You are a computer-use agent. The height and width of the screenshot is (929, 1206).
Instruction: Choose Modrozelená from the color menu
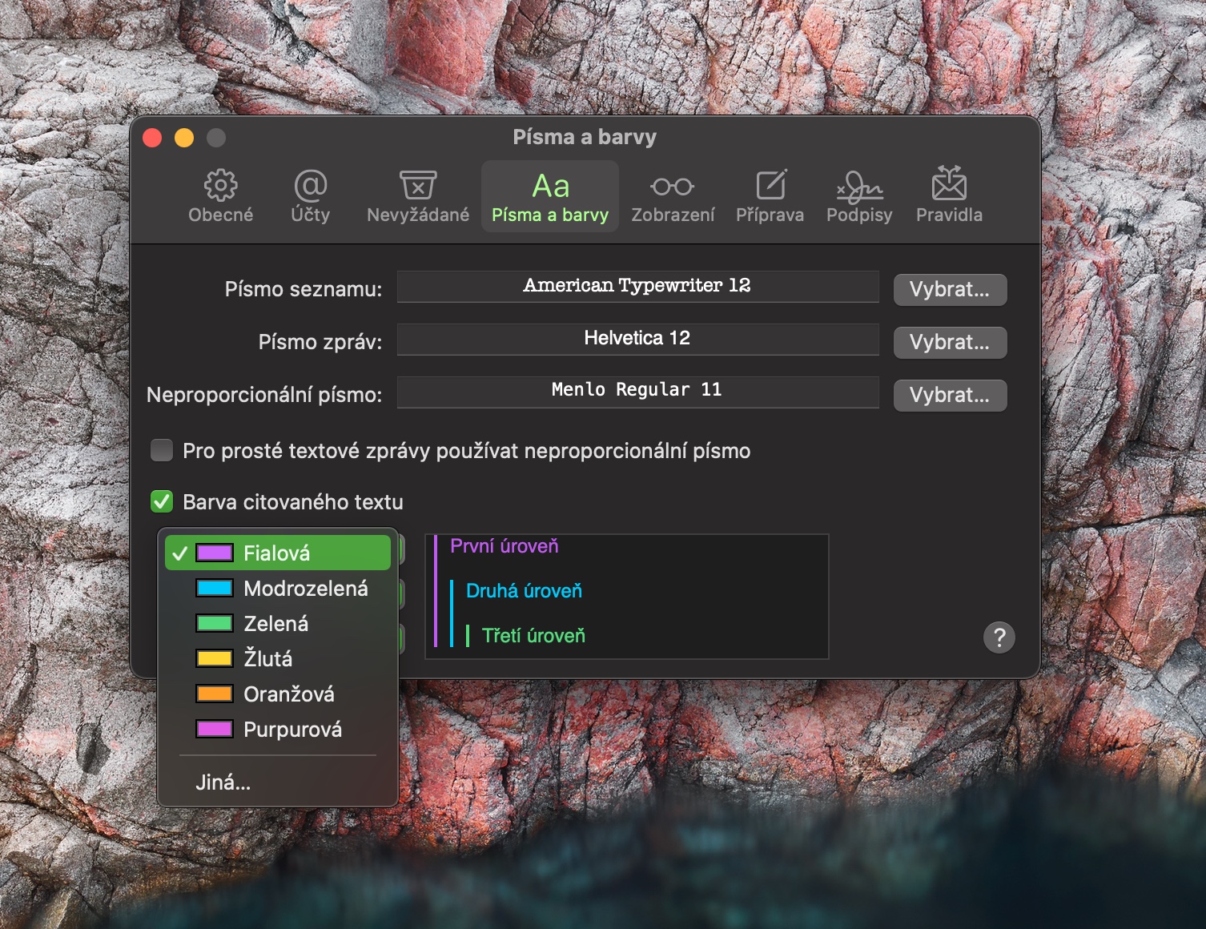[278, 588]
